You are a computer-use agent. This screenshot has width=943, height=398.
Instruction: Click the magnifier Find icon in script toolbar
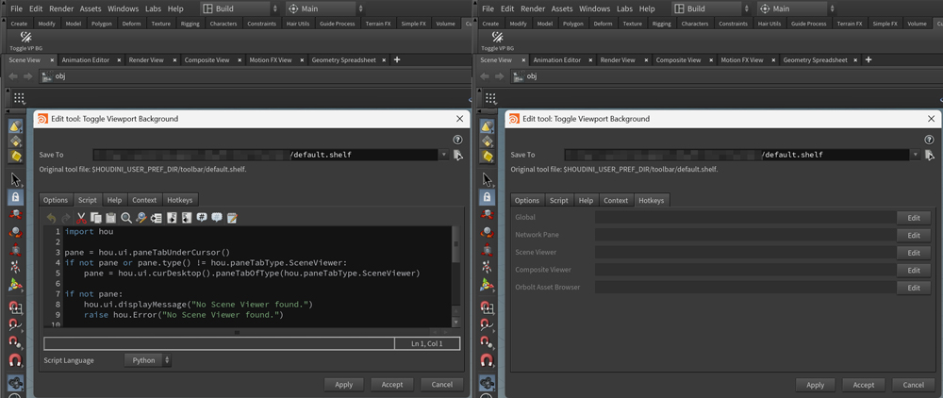[126, 218]
